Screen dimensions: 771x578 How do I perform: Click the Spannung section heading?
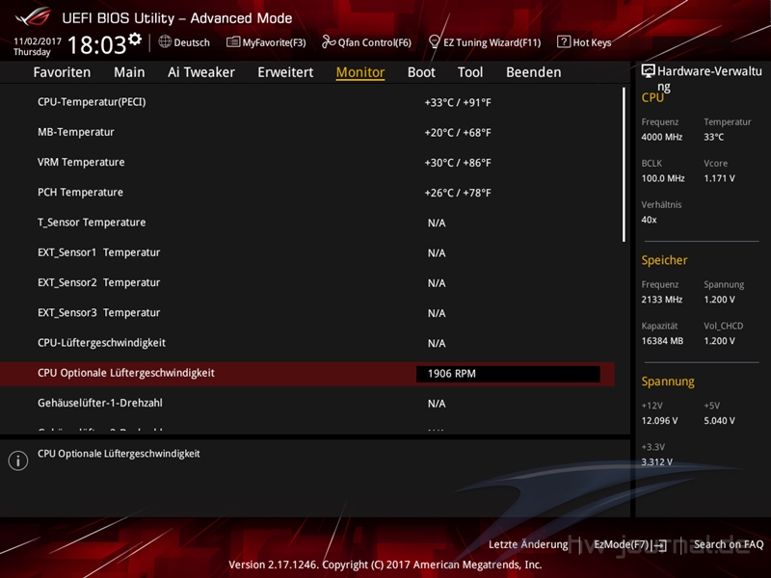pyautogui.click(x=668, y=381)
